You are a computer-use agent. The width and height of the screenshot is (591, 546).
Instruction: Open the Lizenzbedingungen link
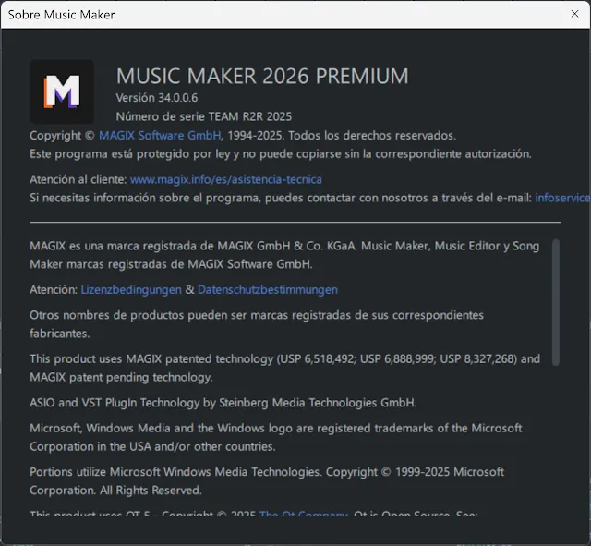click(x=131, y=289)
